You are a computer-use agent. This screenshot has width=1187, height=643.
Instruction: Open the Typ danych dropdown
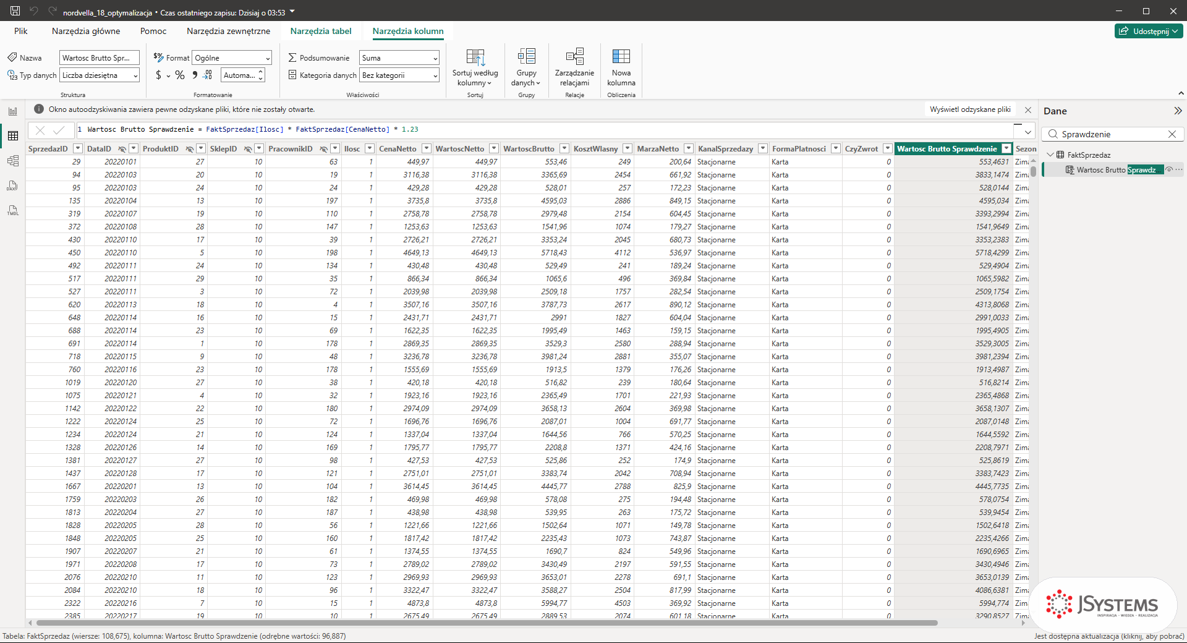click(100, 75)
